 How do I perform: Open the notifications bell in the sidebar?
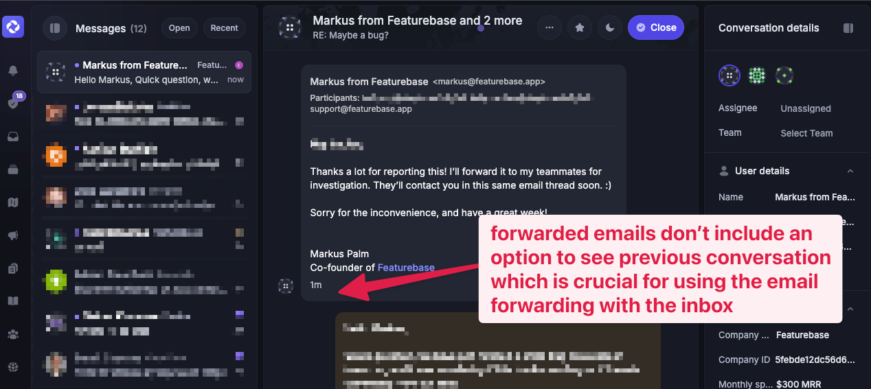click(13, 70)
